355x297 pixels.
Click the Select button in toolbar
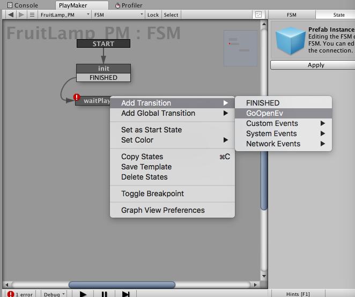(171, 14)
